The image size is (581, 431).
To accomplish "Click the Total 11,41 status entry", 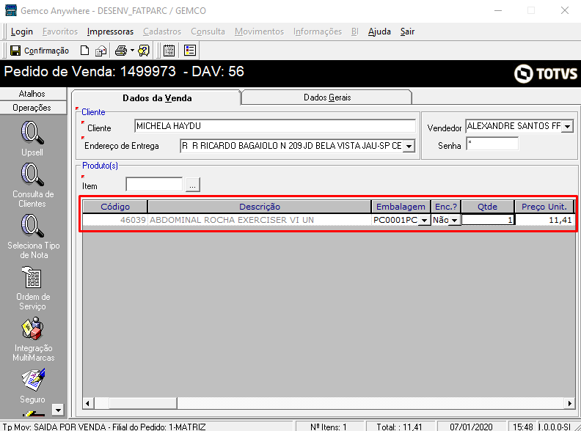I will pyautogui.click(x=401, y=427).
